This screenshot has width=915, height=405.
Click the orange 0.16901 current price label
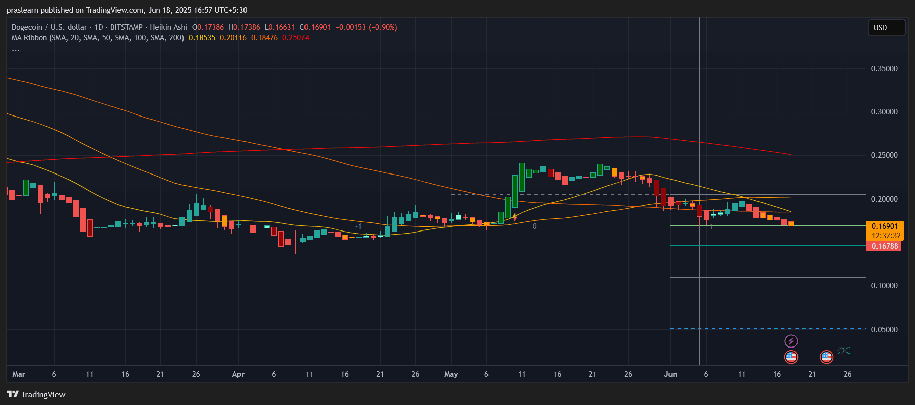(x=885, y=226)
